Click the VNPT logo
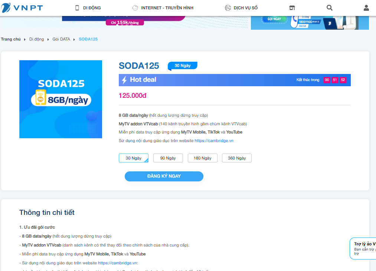Image resolution: width=376 pixels, height=271 pixels. click(x=22, y=8)
